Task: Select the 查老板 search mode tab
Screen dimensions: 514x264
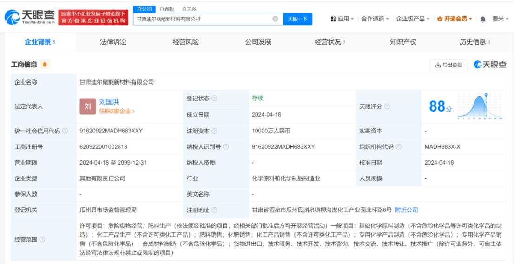Action: [167, 9]
